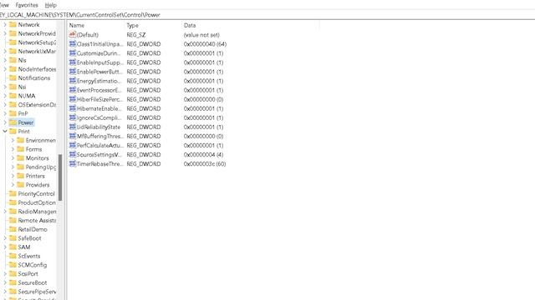Select the NodeInterfaces key
Viewport: 535px width, 300px height.
[37, 69]
